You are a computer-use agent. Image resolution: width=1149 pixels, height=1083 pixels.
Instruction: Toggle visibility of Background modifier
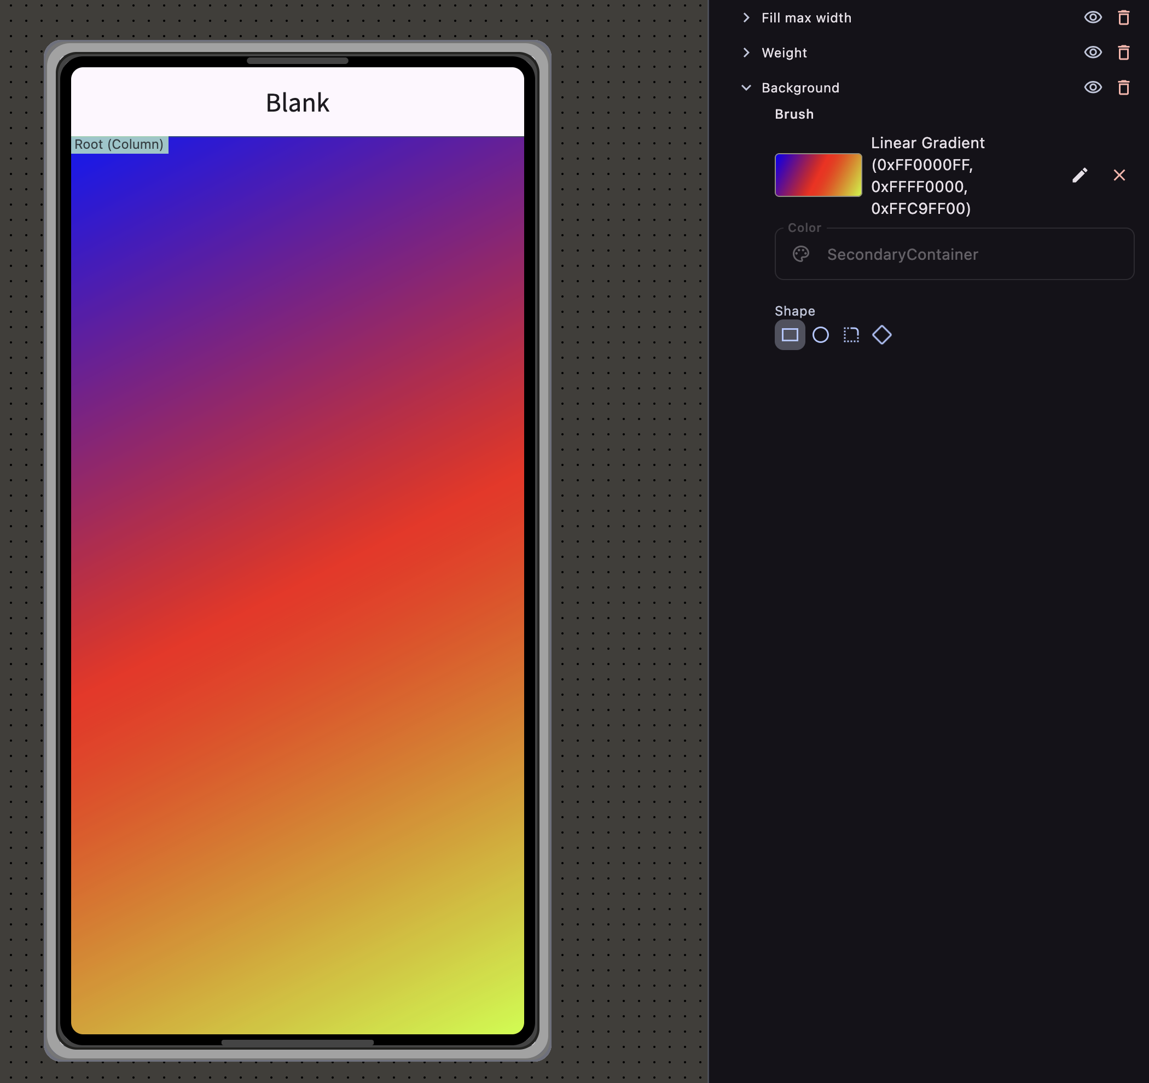point(1092,88)
